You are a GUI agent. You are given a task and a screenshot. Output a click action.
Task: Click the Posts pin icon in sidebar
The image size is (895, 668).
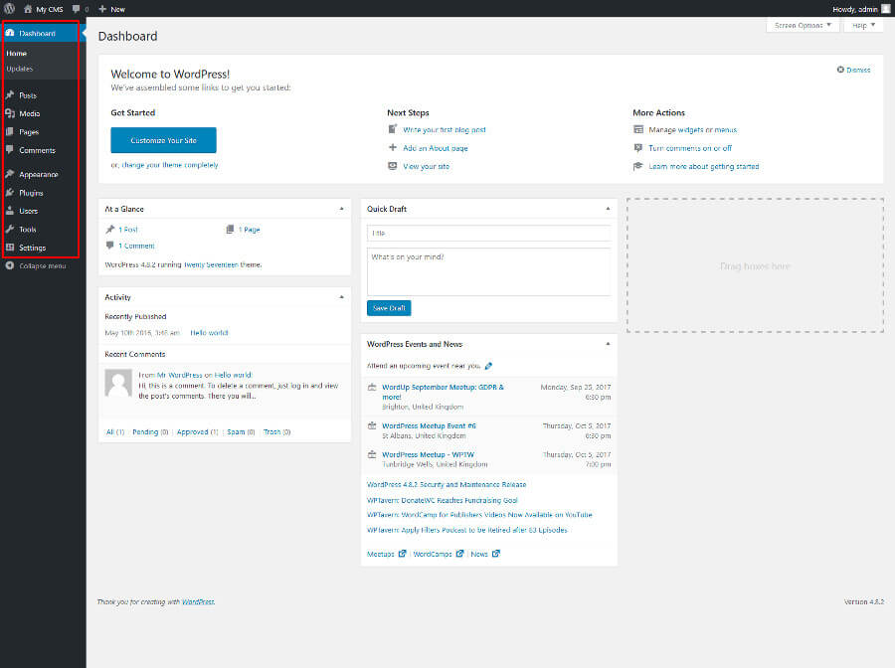10,95
